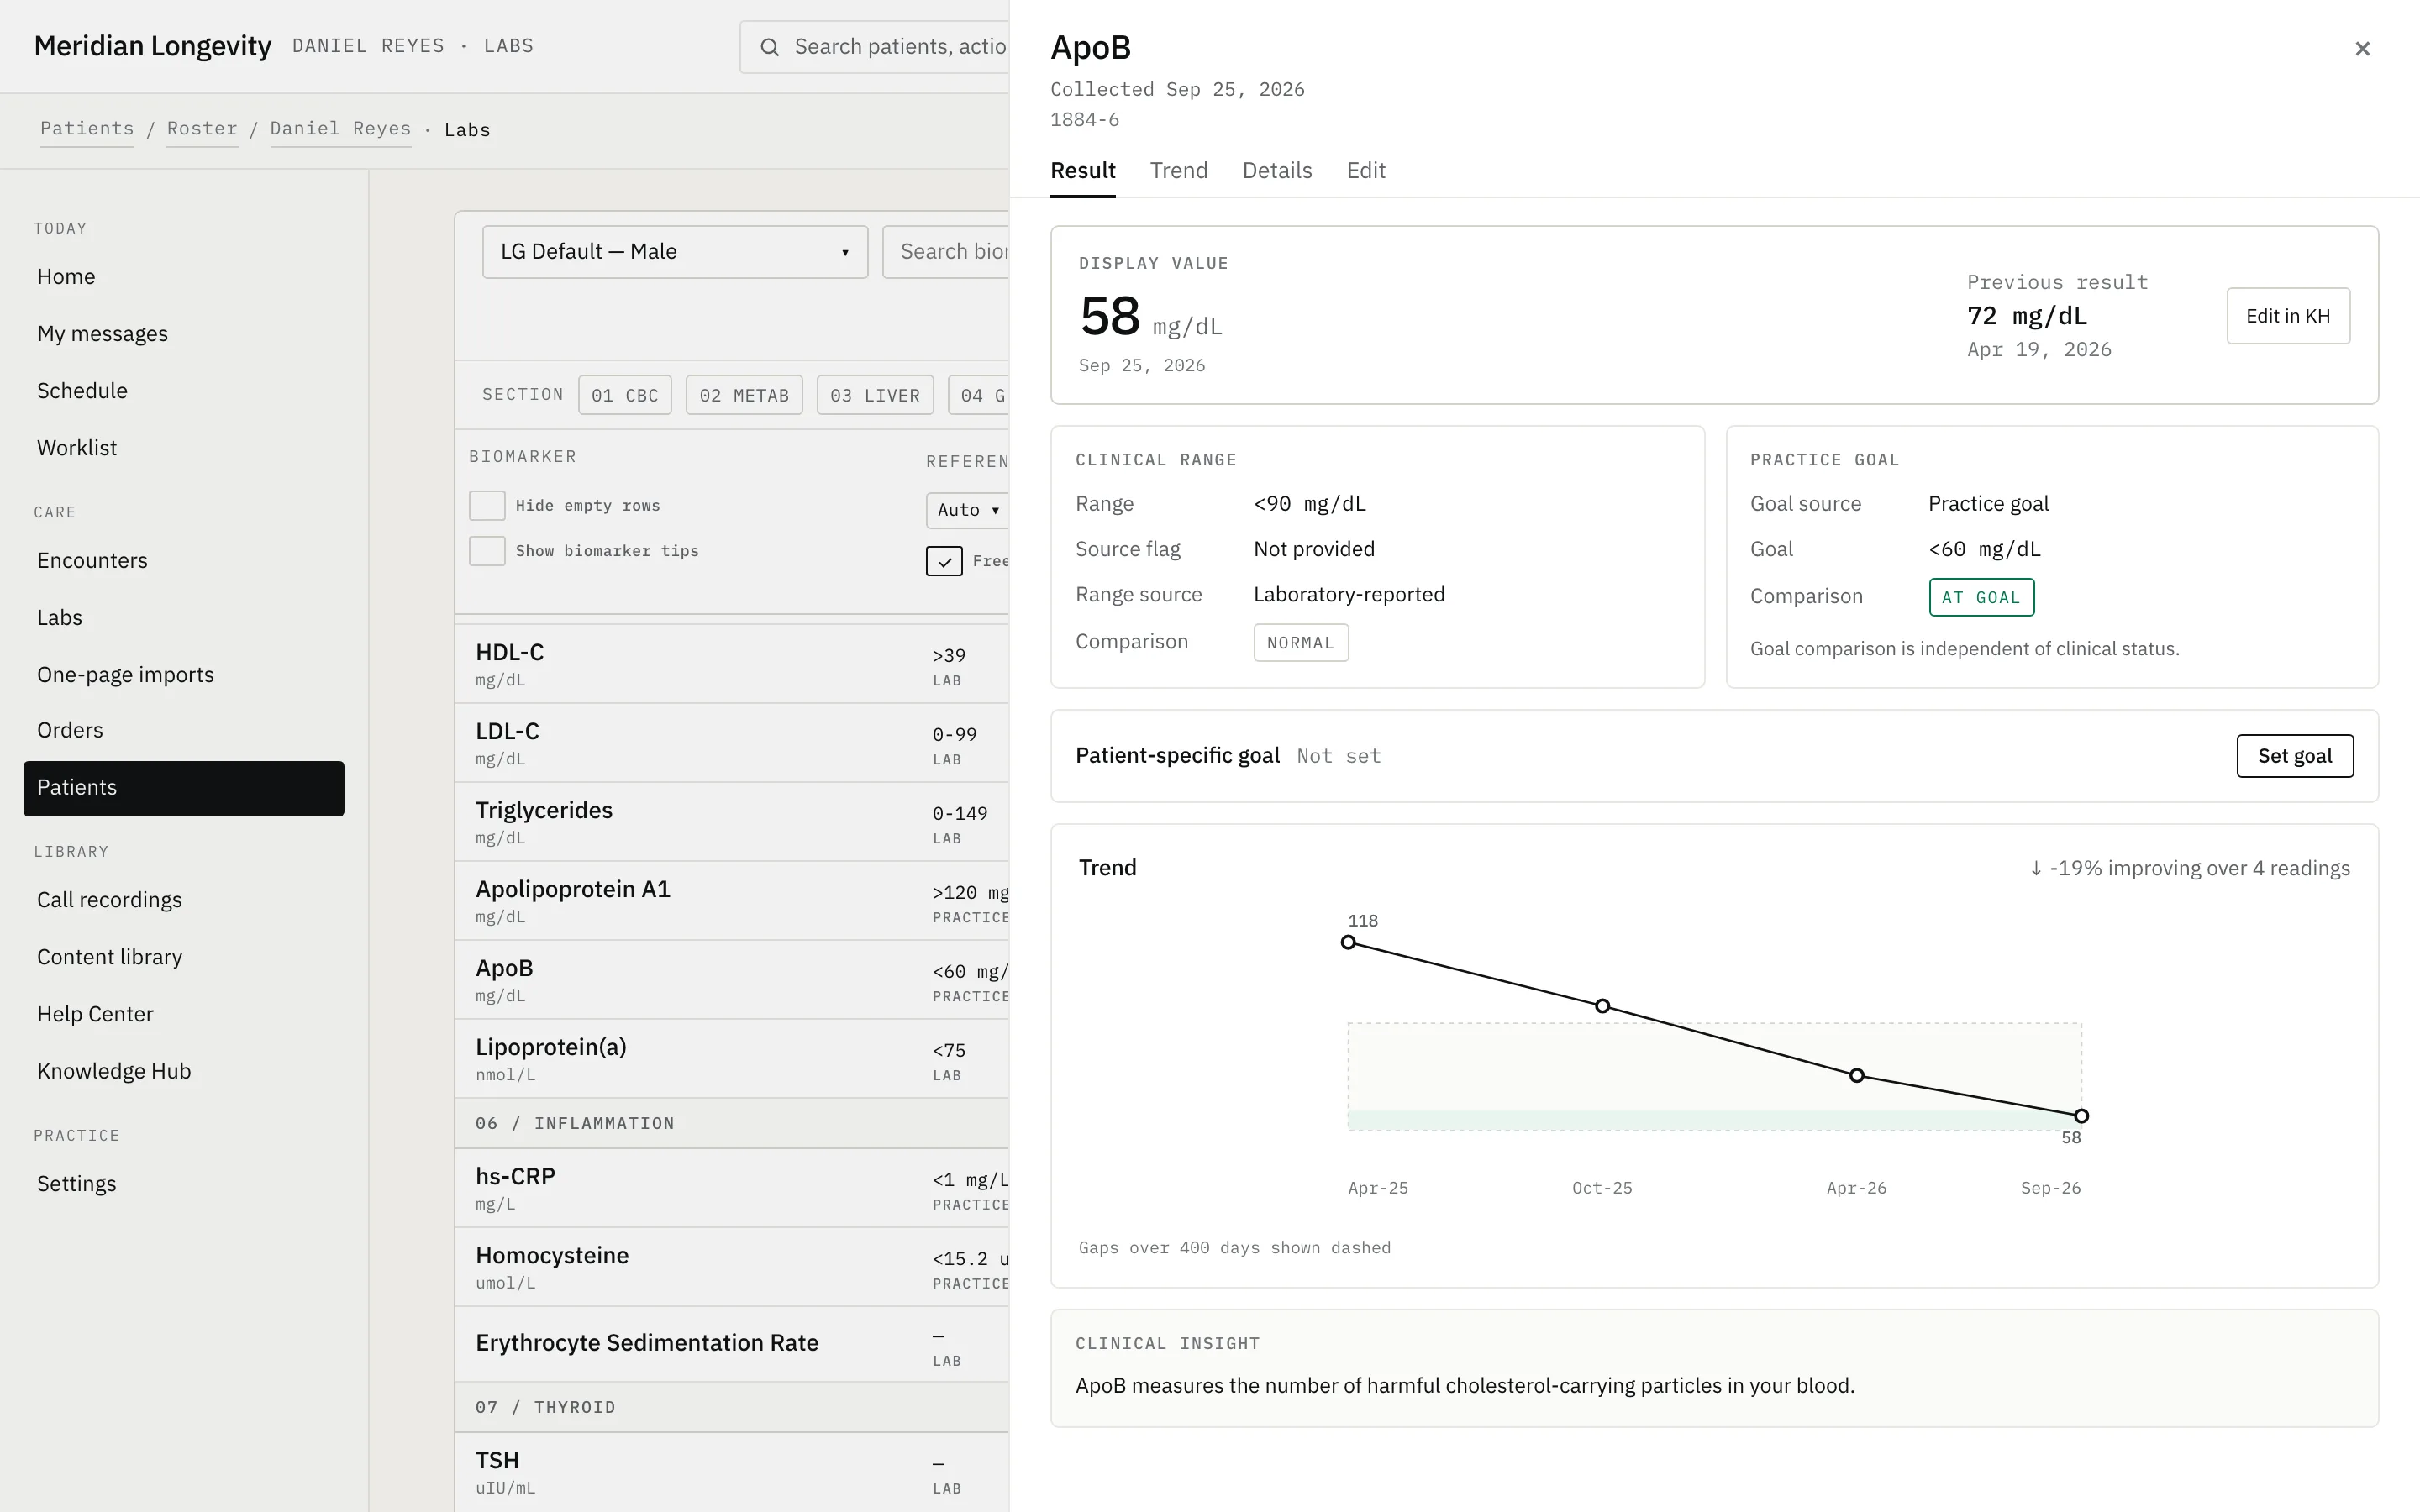Viewport: 2420px width, 1512px height.
Task: Enable Show biomarker tips checkbox
Action: click(x=487, y=551)
